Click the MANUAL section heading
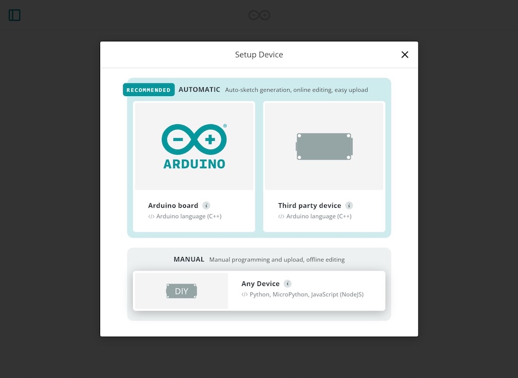The height and width of the screenshot is (378, 518). point(189,259)
